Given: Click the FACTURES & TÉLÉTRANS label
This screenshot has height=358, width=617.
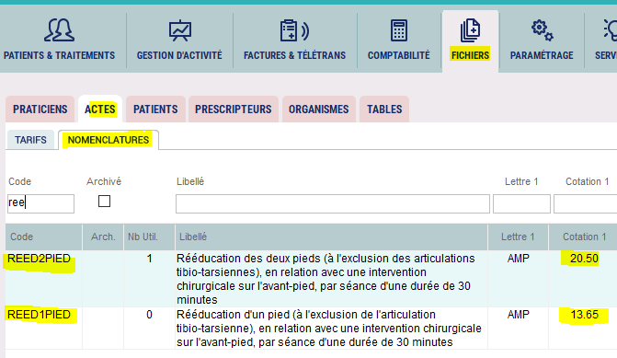Looking at the screenshot, I should tap(295, 55).
